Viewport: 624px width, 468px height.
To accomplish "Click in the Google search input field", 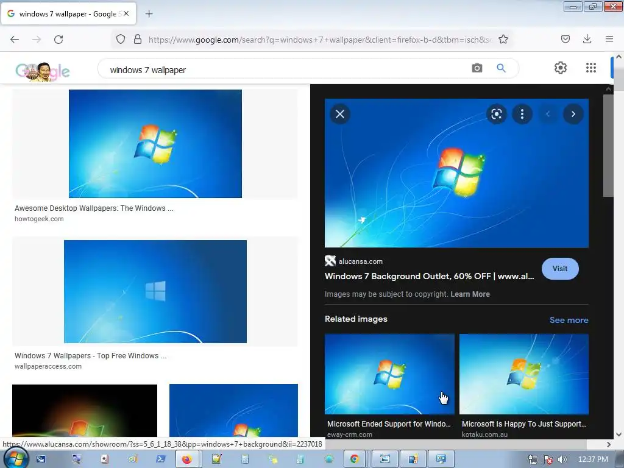I will tap(286, 69).
